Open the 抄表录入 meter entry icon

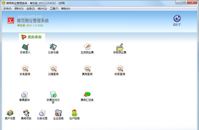coord(25,47)
